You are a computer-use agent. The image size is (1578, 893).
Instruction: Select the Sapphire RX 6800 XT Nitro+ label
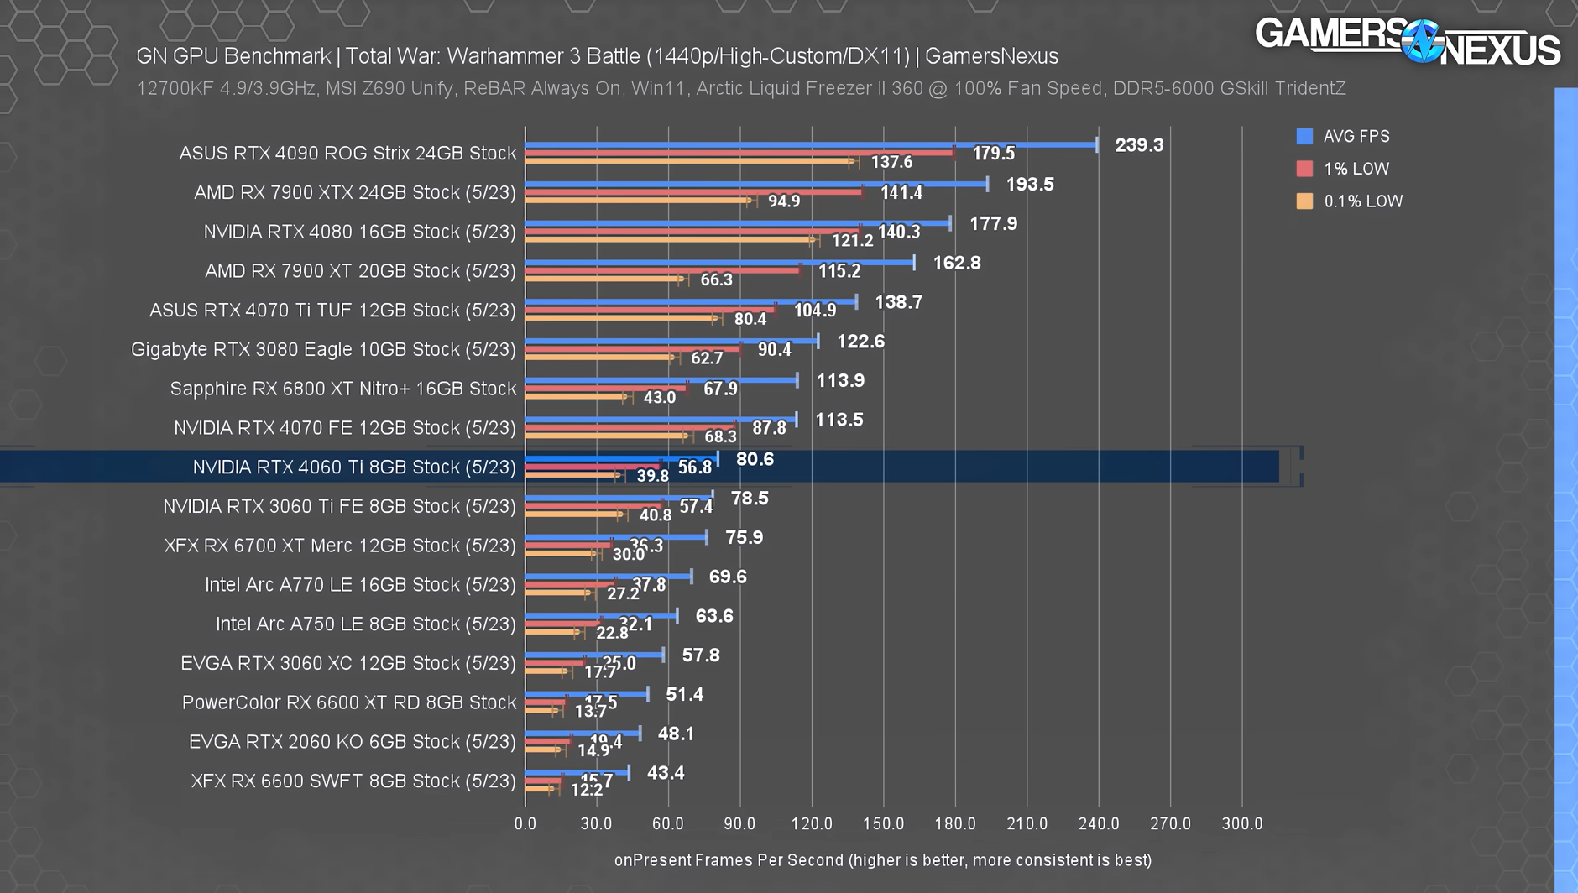tap(343, 389)
